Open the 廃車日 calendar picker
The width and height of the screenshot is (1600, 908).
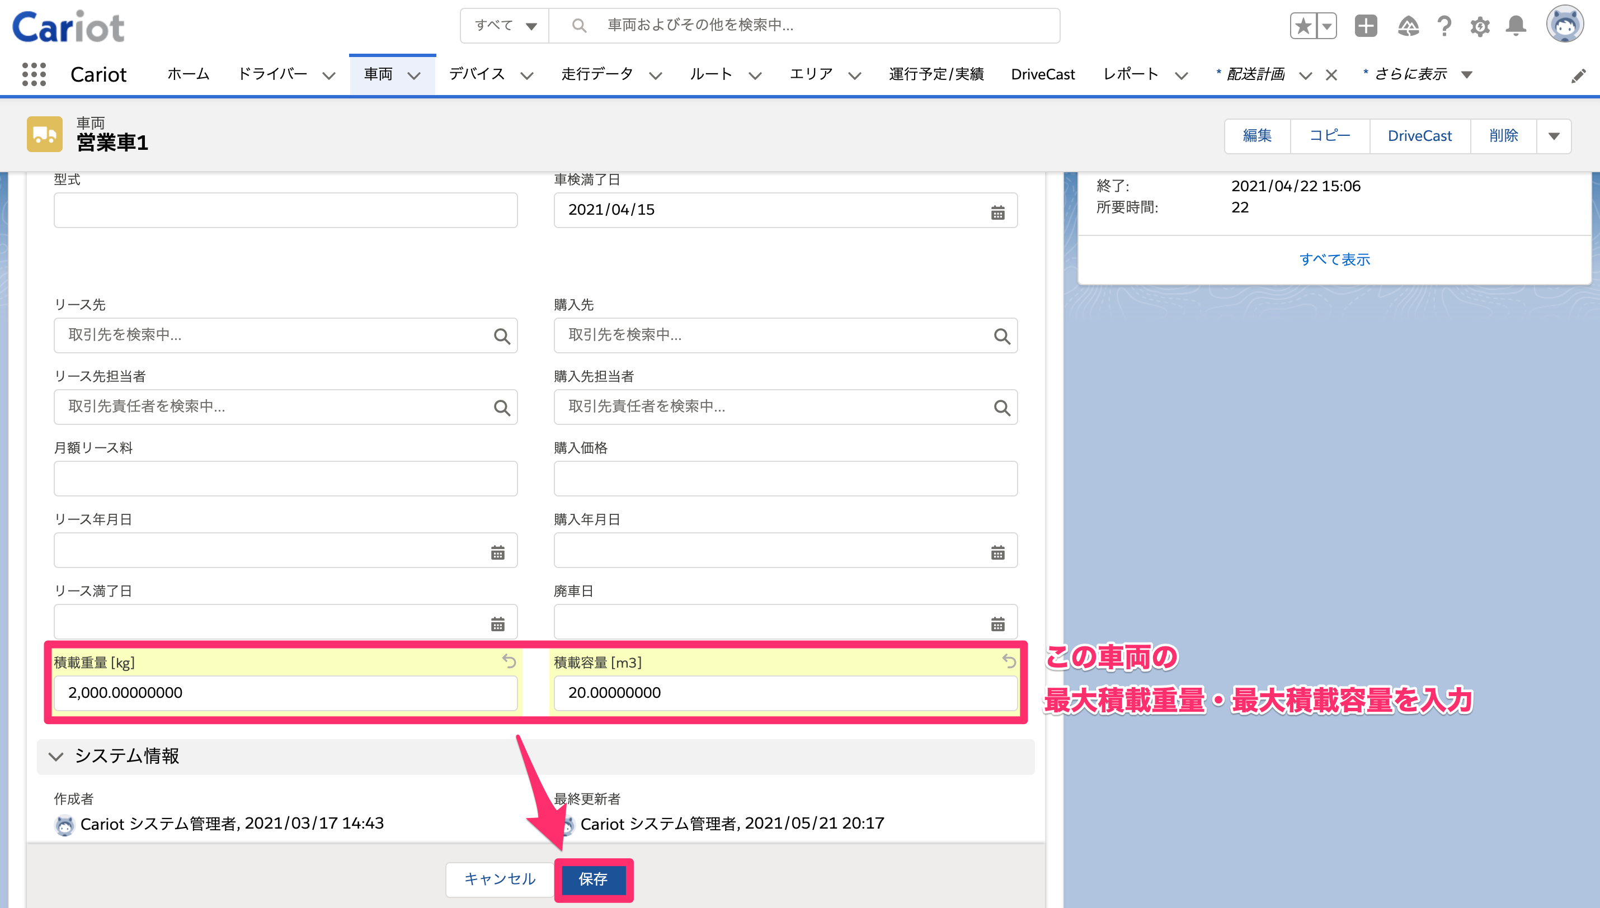[997, 623]
